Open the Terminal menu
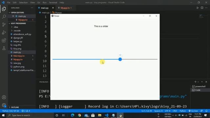This screenshot has width=210, height=118. click(53, 3)
